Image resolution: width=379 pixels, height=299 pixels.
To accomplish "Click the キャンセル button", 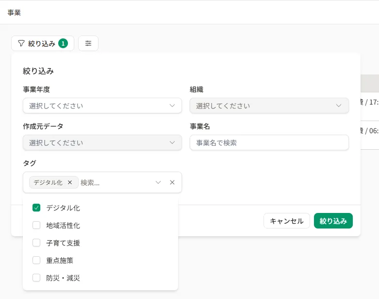I will [287, 221].
